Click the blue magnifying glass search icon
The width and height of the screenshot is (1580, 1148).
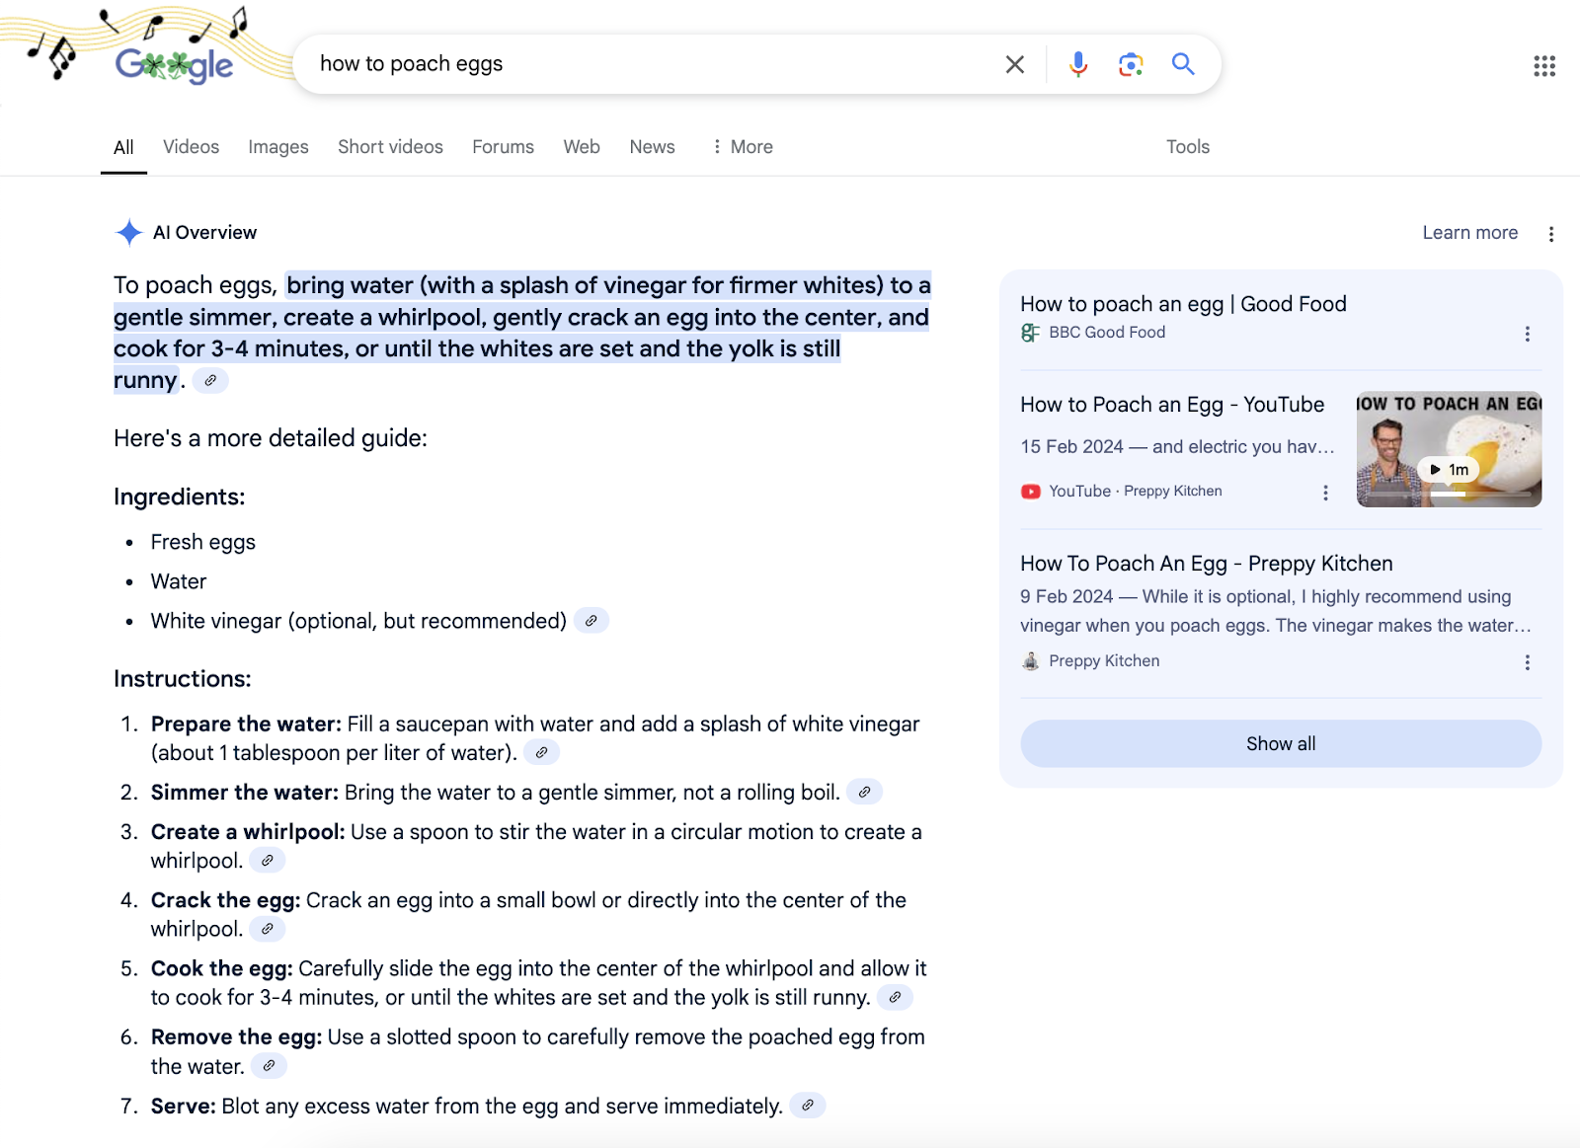point(1183,64)
